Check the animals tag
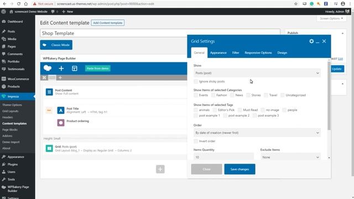354x199 pixels. click(196, 110)
